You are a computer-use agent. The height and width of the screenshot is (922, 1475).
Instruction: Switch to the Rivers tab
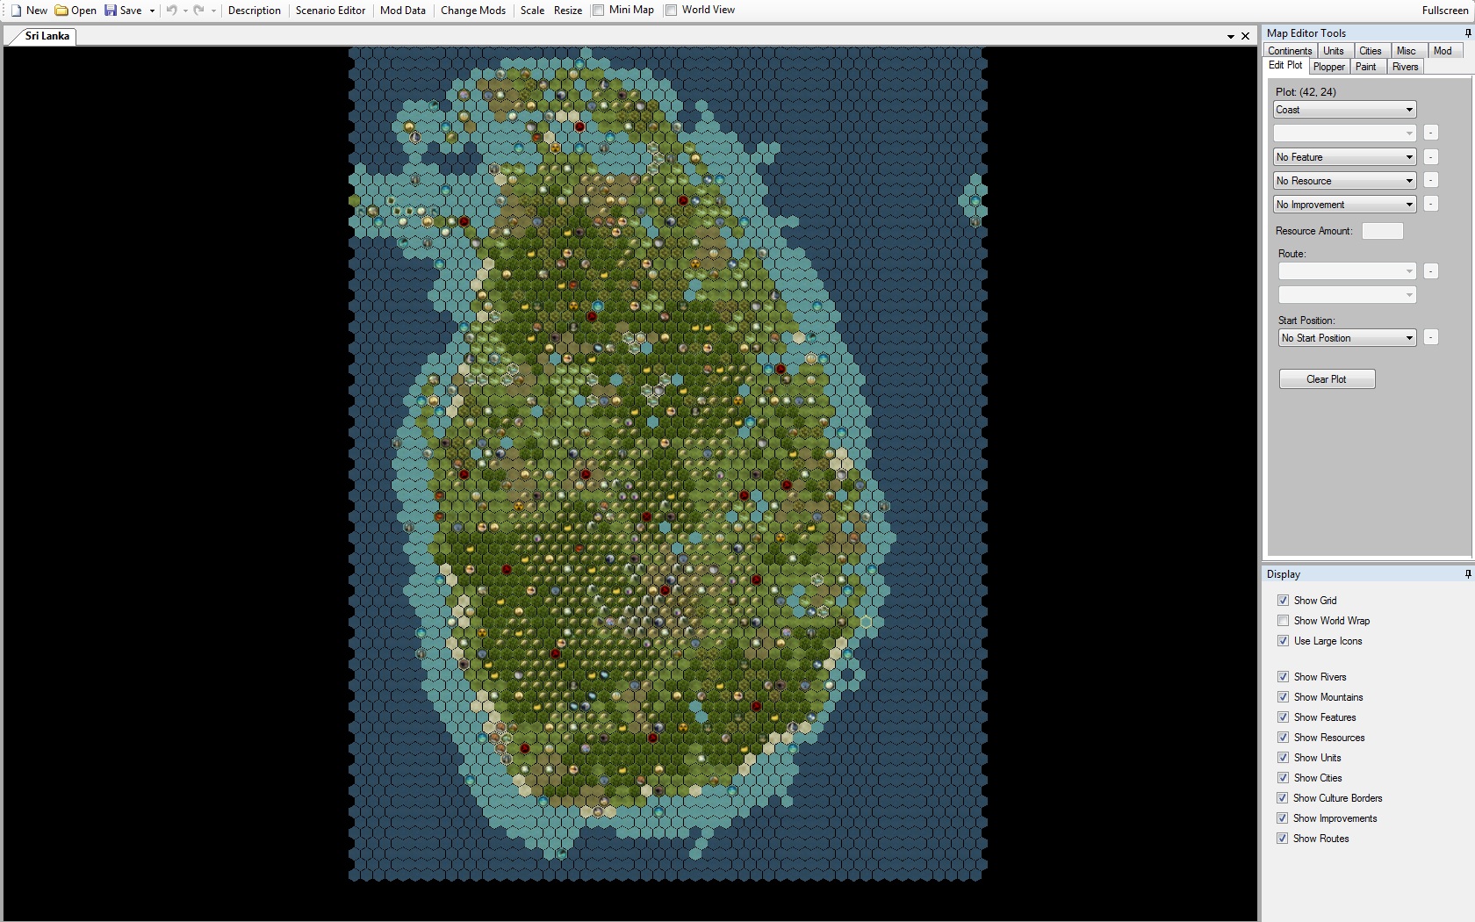point(1405,67)
